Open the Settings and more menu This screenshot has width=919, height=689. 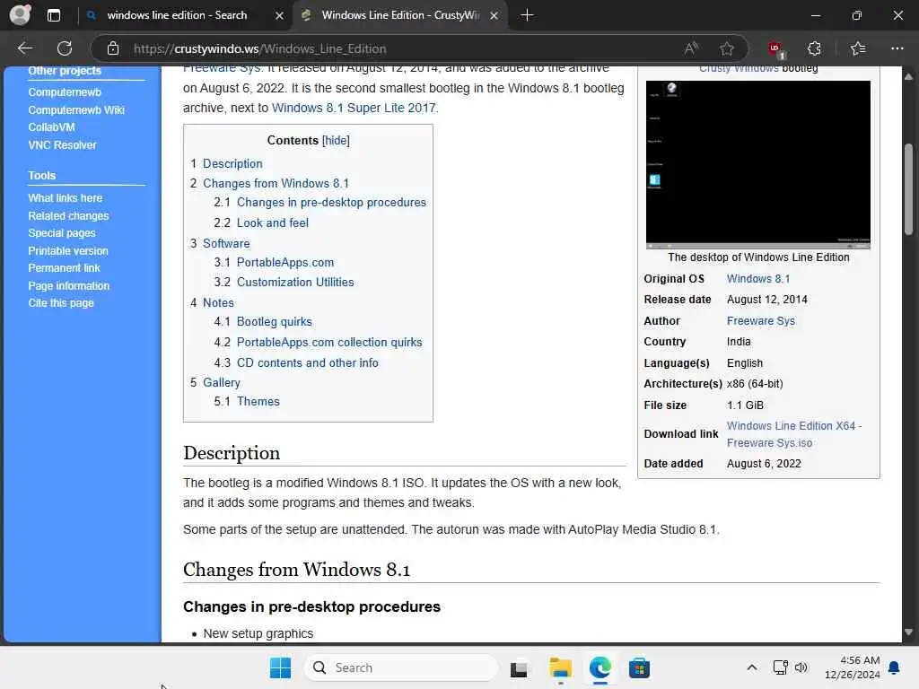(897, 48)
